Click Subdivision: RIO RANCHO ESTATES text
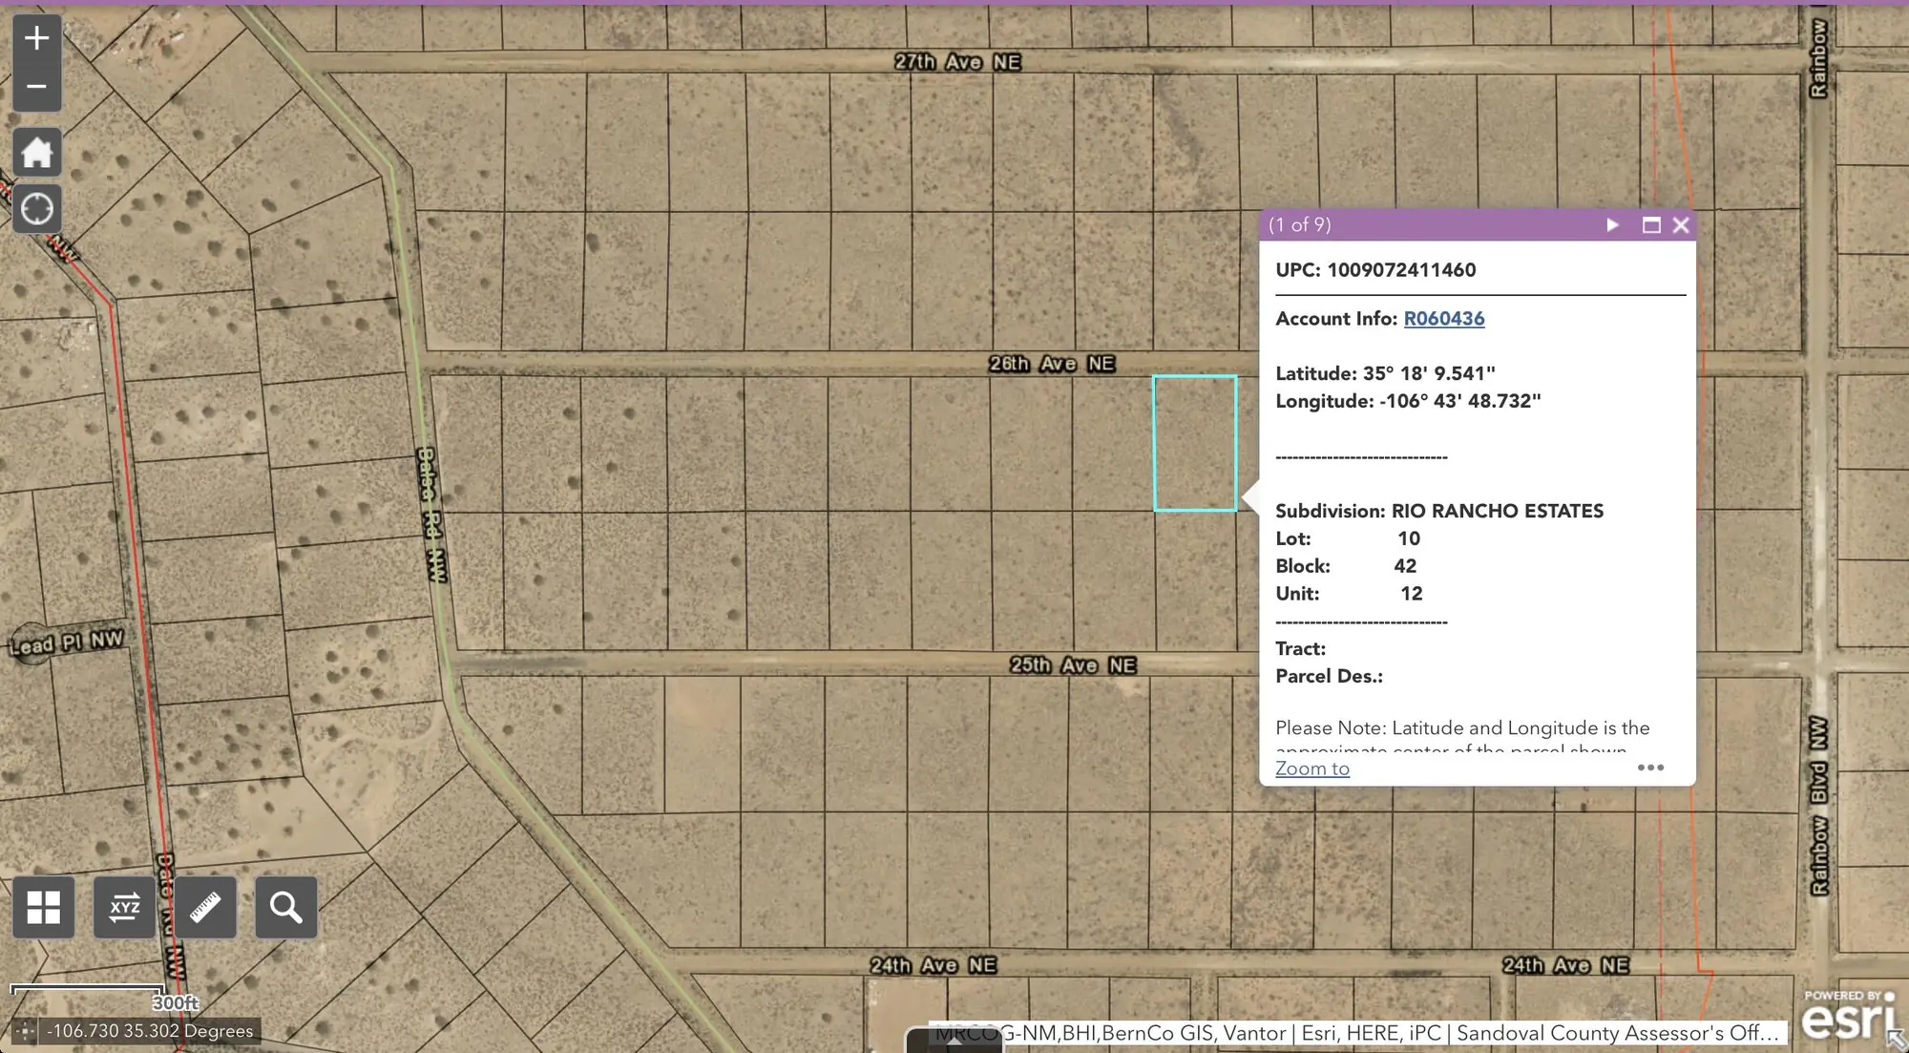1909x1053 pixels. coord(1439,511)
